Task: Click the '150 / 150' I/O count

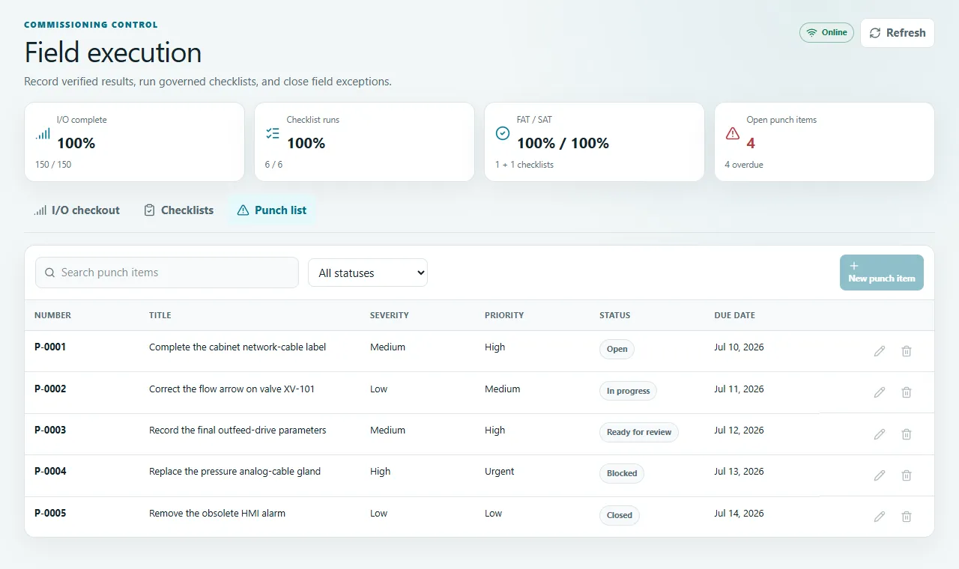Action: (x=53, y=165)
